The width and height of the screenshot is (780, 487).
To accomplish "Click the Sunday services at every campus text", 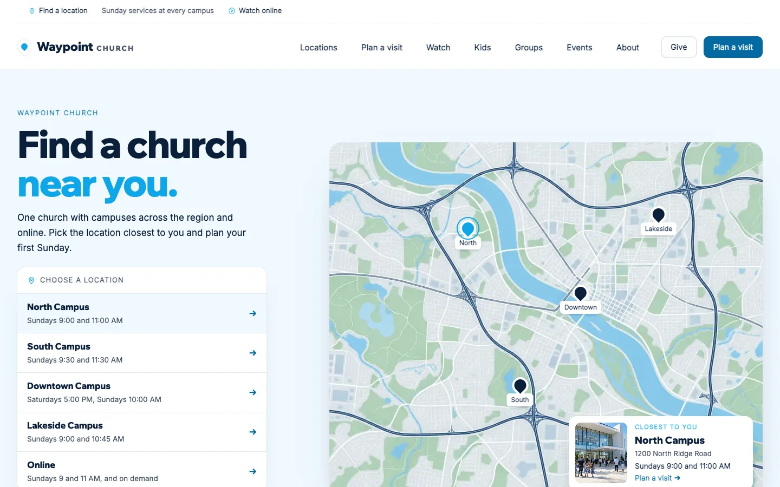I will pos(158,11).
